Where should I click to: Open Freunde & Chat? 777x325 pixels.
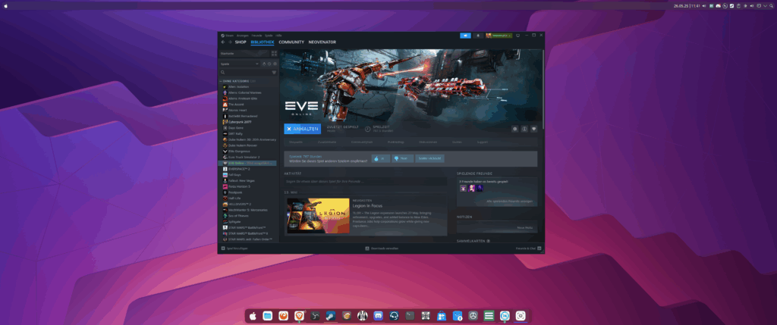[x=528, y=248]
